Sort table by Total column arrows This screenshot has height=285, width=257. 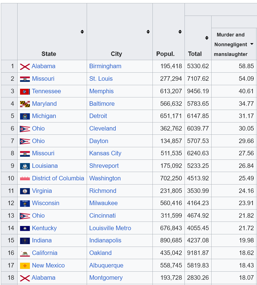coord(207,38)
